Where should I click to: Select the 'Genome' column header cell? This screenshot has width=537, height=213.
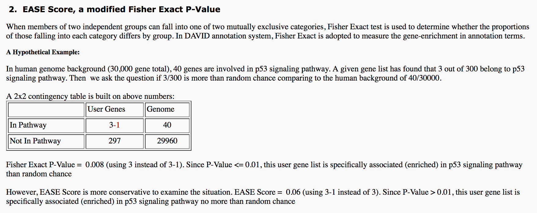[167, 110]
